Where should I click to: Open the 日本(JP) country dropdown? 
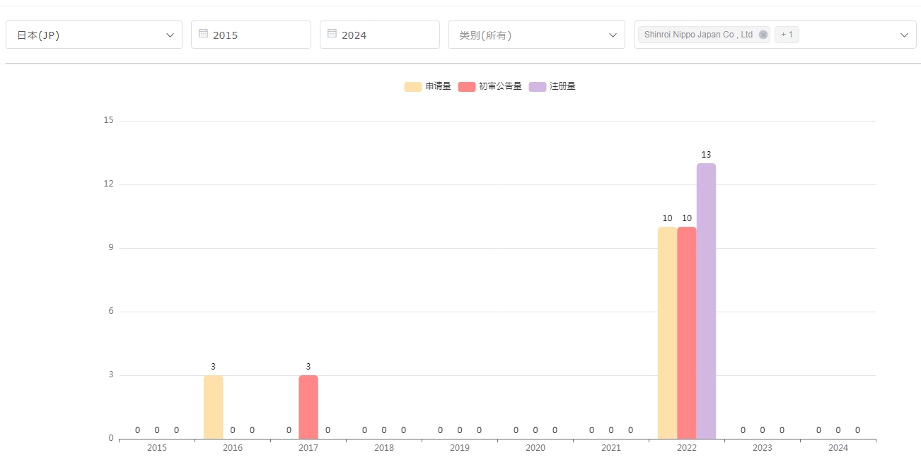point(94,35)
